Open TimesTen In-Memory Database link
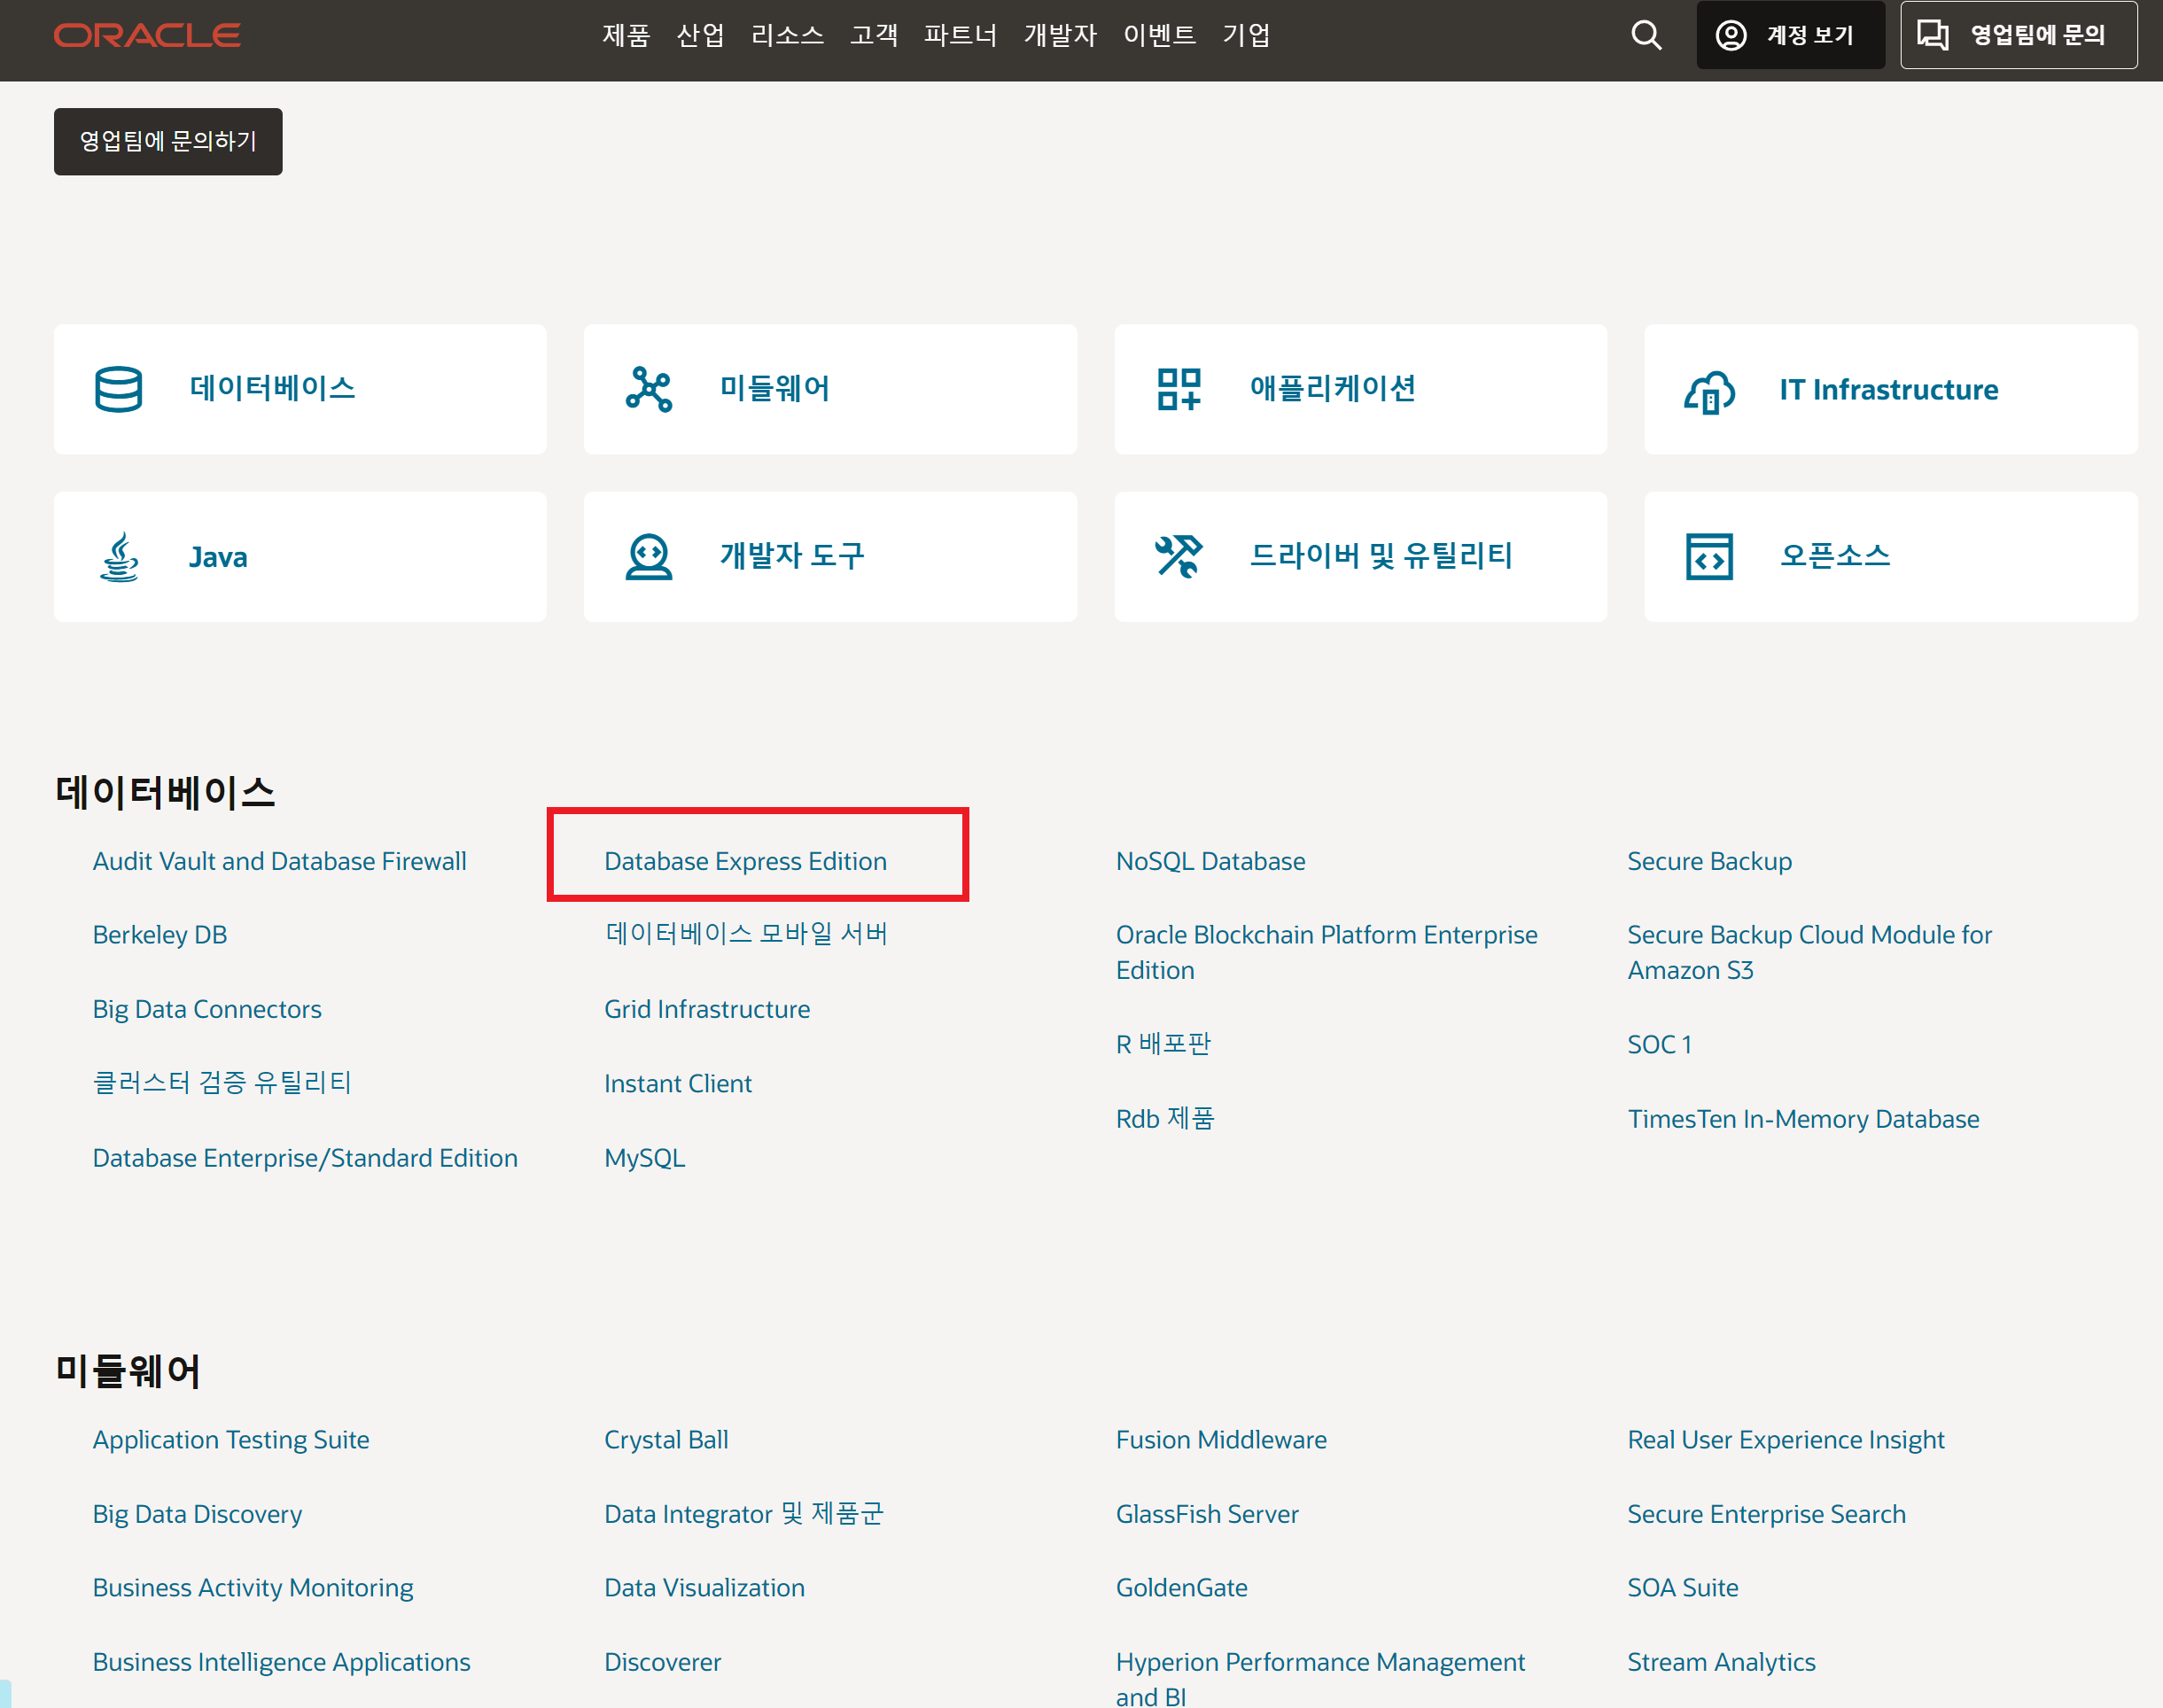Screen dimensions: 2163x1708 (x=1803, y=1119)
